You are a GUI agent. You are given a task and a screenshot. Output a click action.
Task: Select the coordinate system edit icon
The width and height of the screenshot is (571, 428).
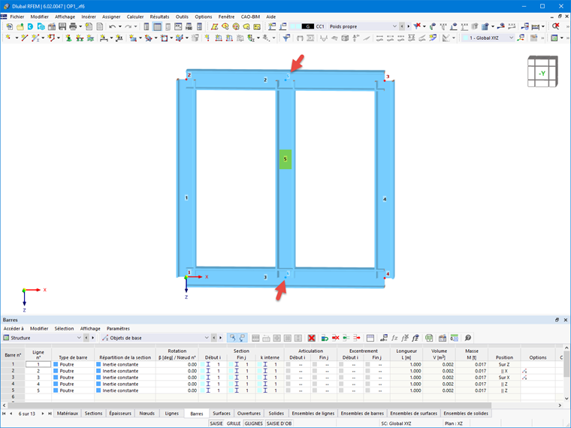pyautogui.click(x=521, y=38)
